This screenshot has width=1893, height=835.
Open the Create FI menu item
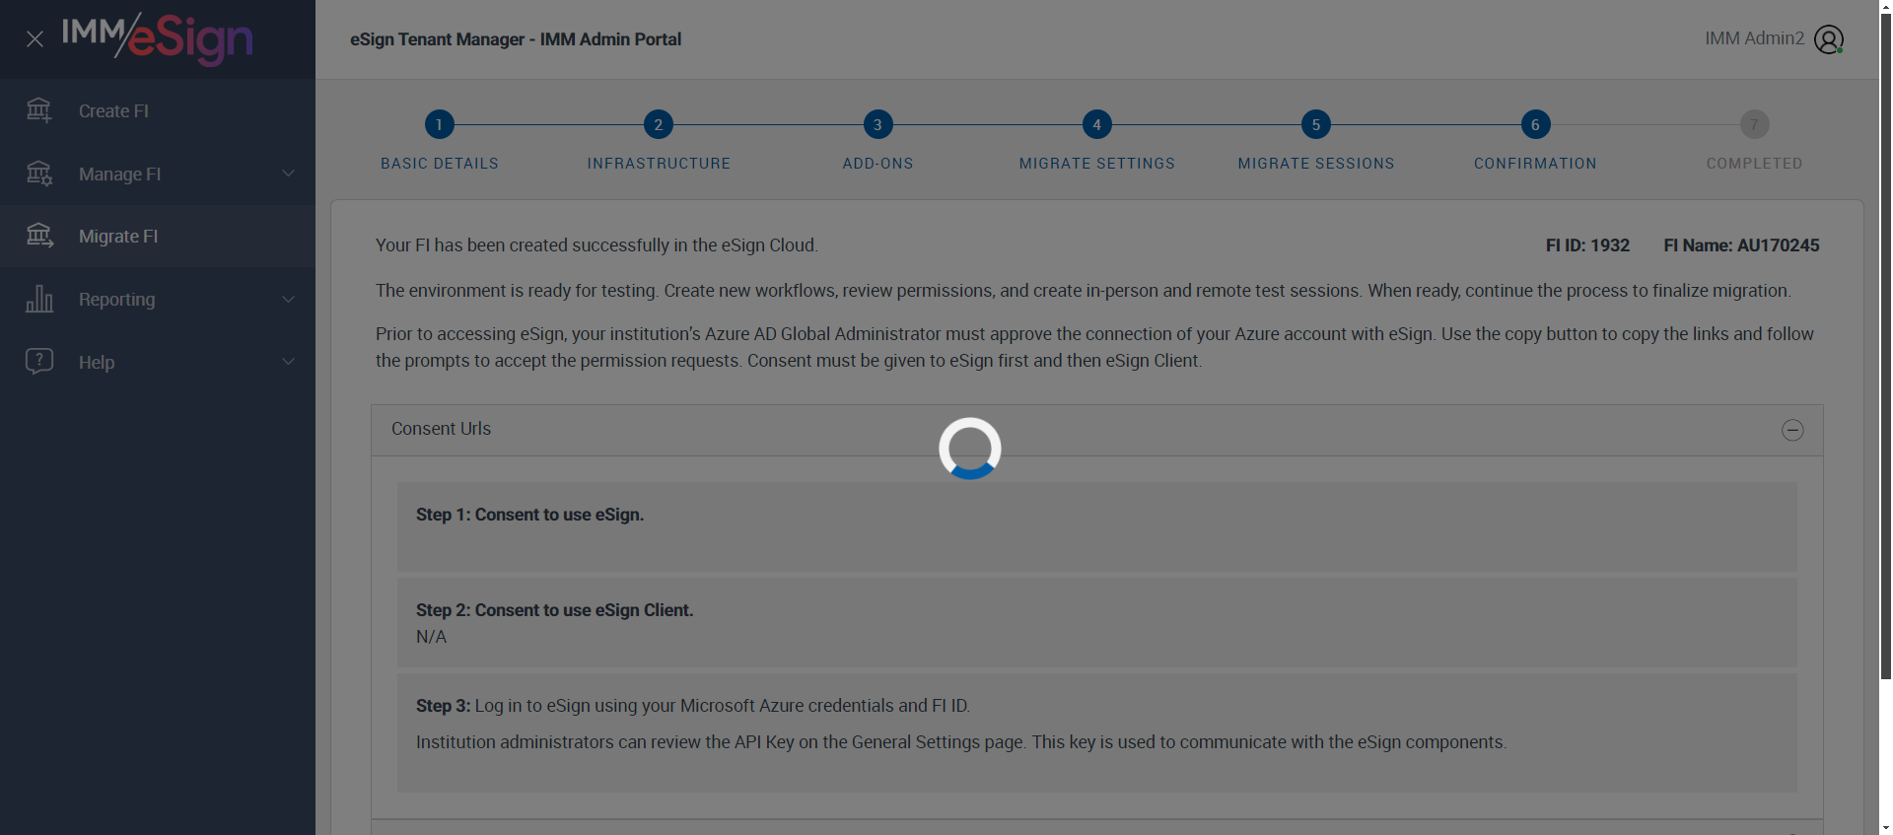(x=158, y=111)
